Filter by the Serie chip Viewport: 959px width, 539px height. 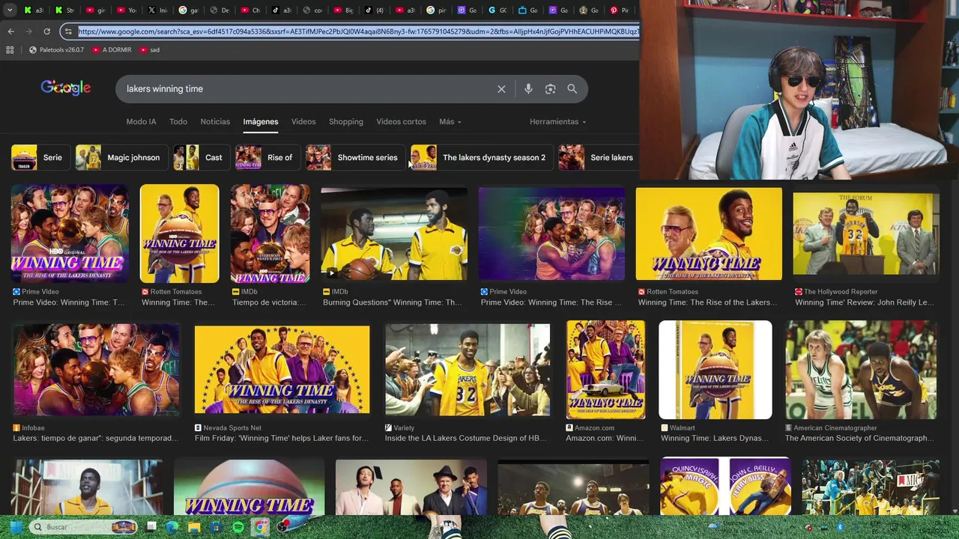pos(40,157)
